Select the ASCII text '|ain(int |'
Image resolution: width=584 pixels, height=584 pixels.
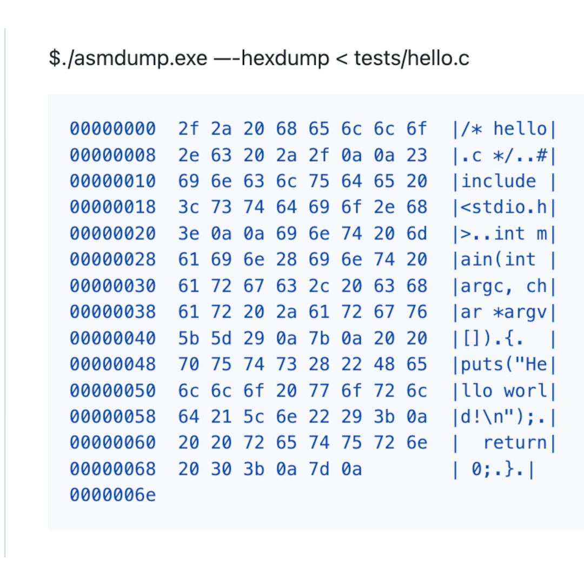(504, 260)
